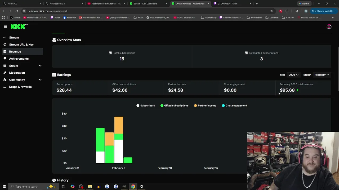
Task: Reload the dashboard page
Action: (16, 11)
